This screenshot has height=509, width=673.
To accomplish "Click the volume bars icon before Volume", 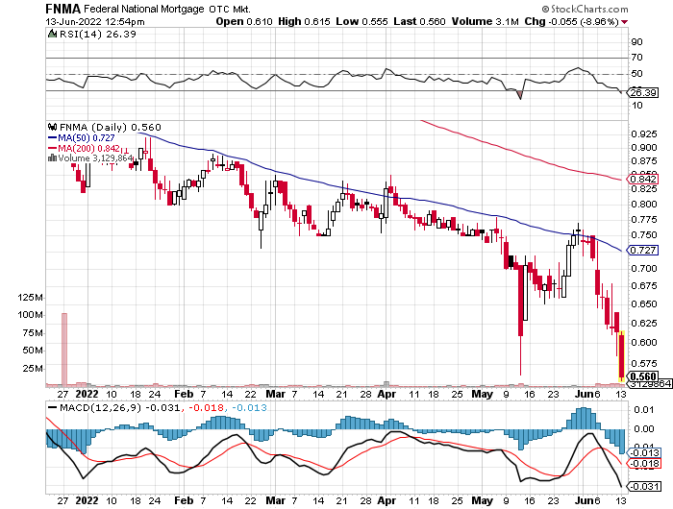I will [x=52, y=158].
